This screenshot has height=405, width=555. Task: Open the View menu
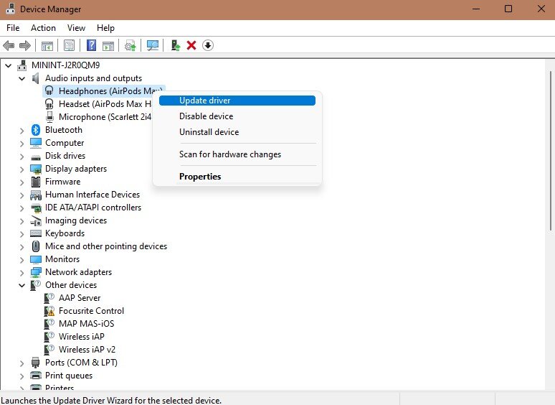(x=76, y=28)
